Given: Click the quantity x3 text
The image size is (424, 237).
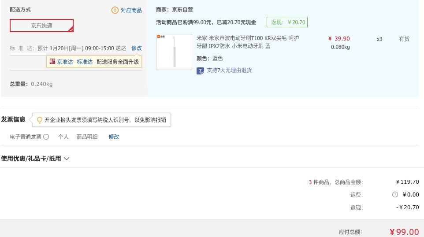Looking at the screenshot, I should (x=379, y=39).
